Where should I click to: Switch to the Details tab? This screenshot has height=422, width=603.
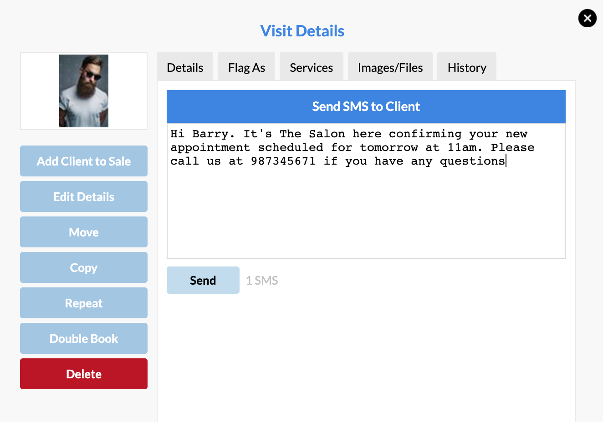click(185, 67)
